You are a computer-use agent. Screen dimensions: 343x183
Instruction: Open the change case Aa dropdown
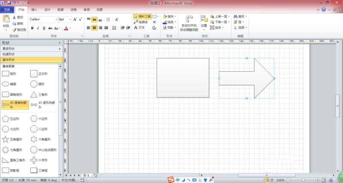coord(57,28)
